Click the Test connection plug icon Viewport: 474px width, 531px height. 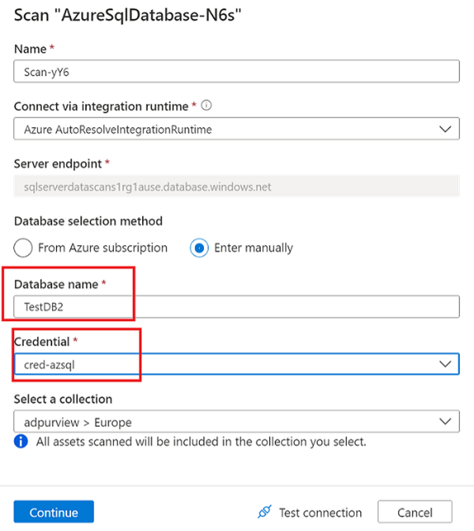[265, 512]
